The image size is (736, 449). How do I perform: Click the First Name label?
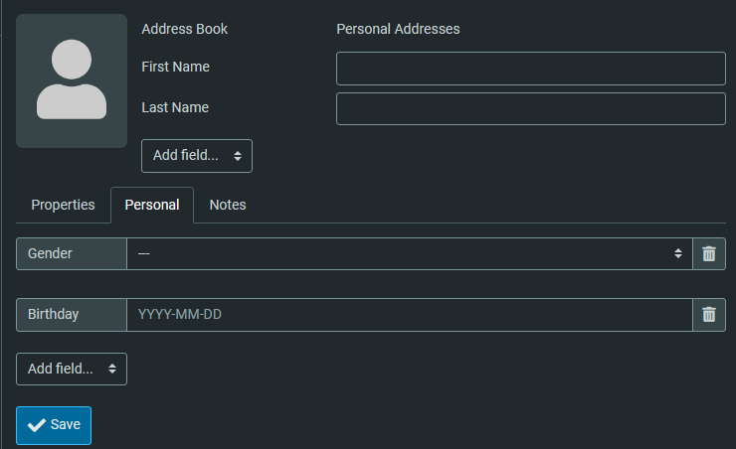176,67
